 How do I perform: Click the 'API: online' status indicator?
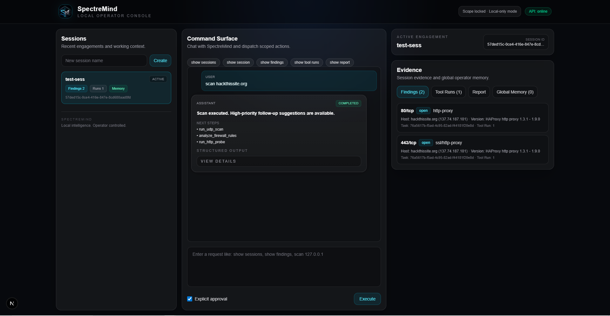(538, 11)
